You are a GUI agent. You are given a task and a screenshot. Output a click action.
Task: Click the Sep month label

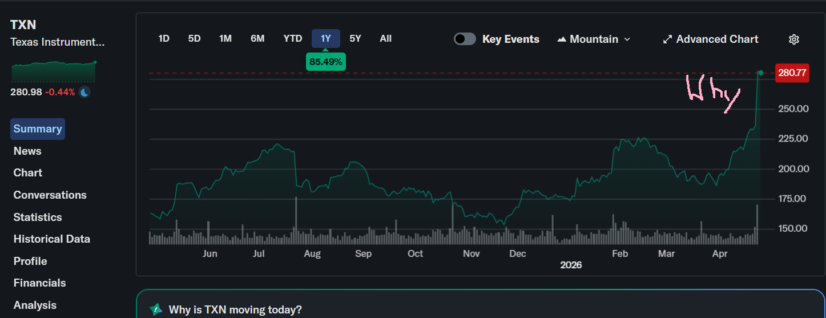click(x=363, y=254)
